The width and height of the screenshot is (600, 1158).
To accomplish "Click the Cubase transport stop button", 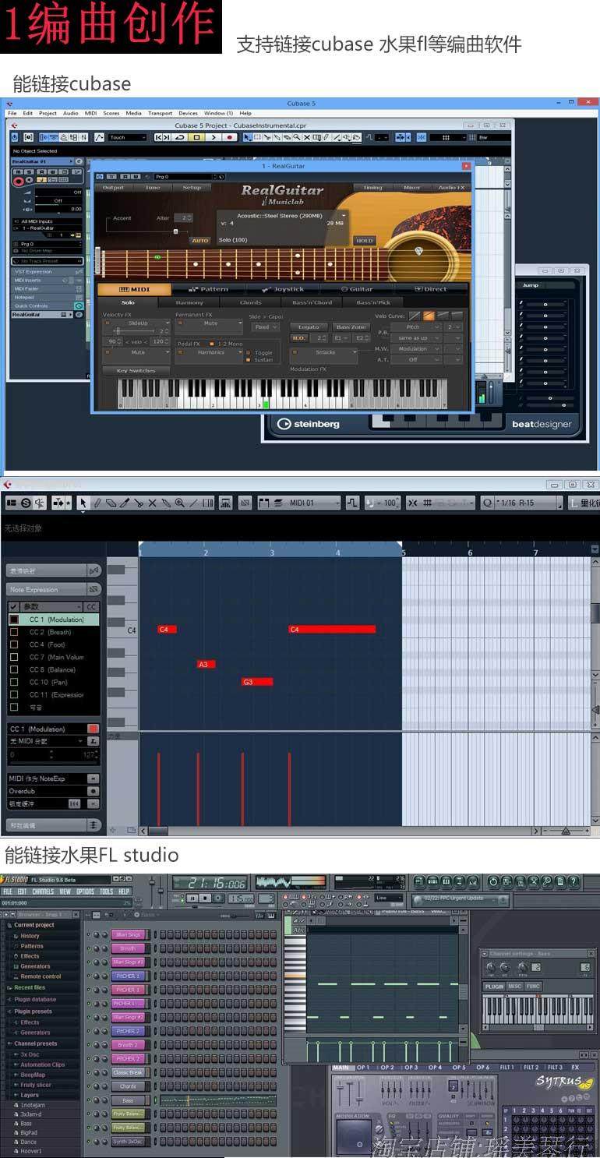I will tap(196, 137).
